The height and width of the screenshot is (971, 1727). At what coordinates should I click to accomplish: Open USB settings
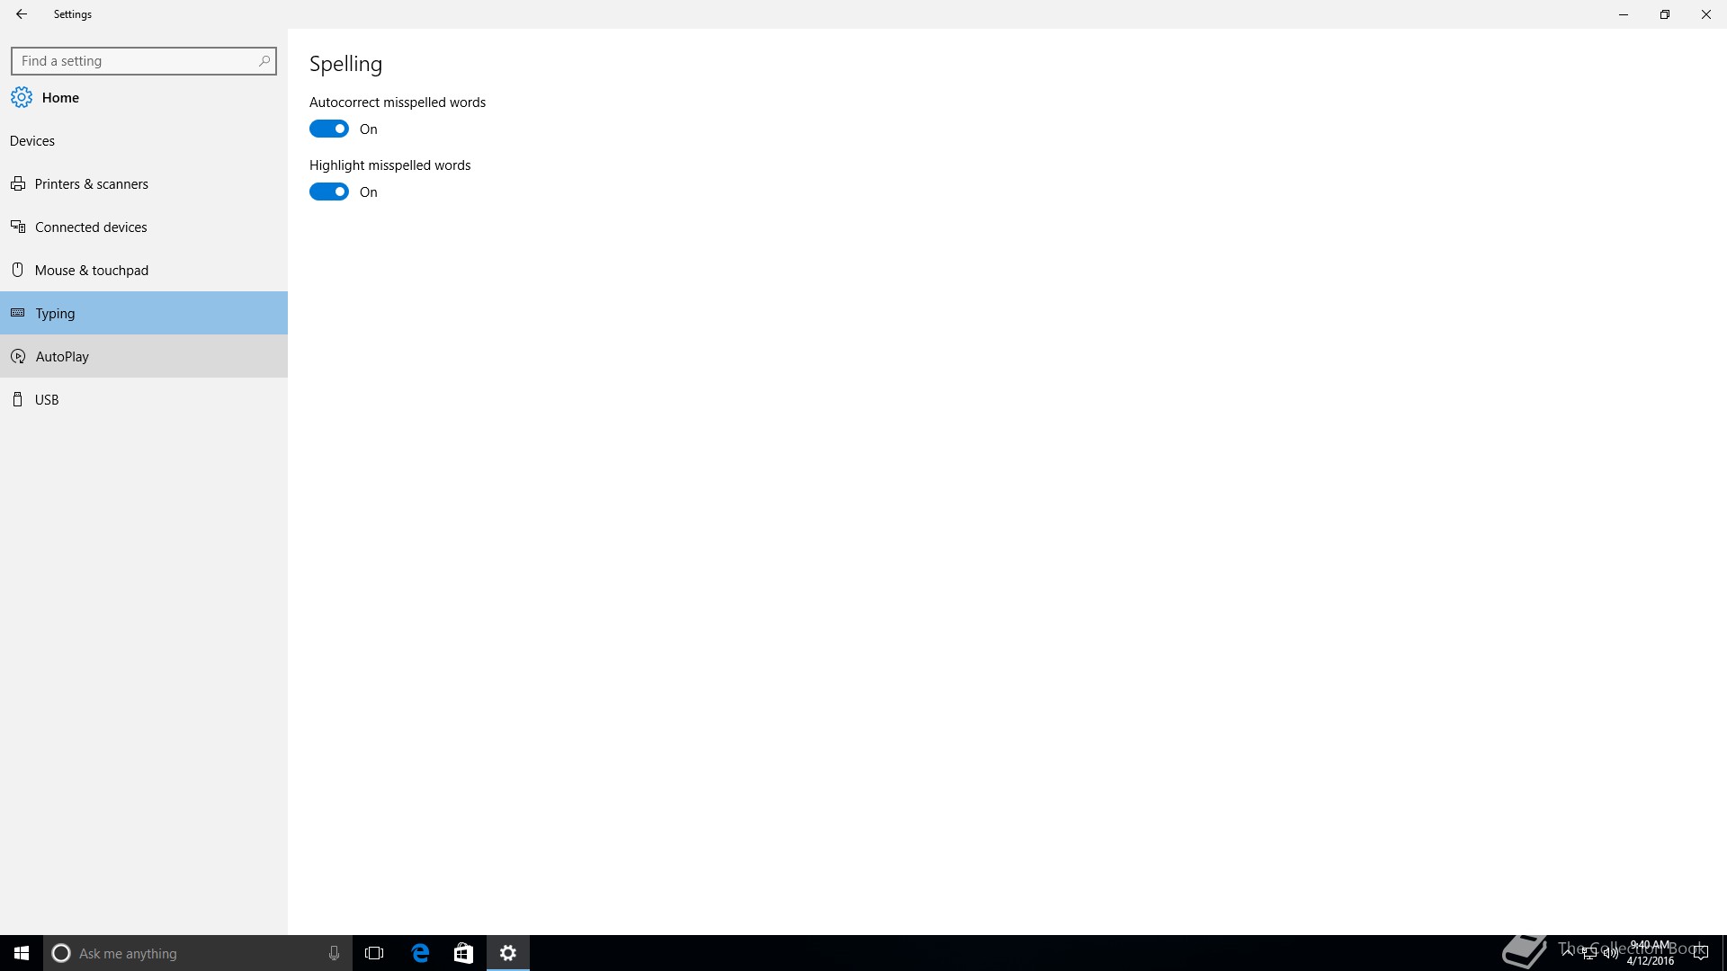[47, 400]
